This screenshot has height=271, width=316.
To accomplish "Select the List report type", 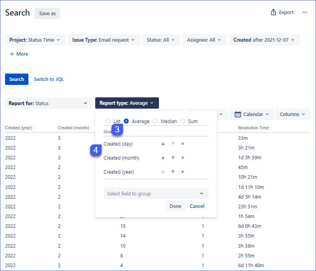I will click(108, 121).
